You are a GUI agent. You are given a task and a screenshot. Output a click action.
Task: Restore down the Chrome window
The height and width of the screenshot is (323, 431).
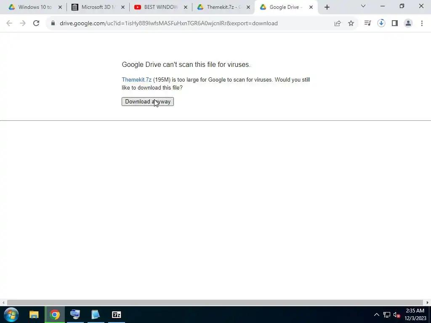tap(402, 6)
